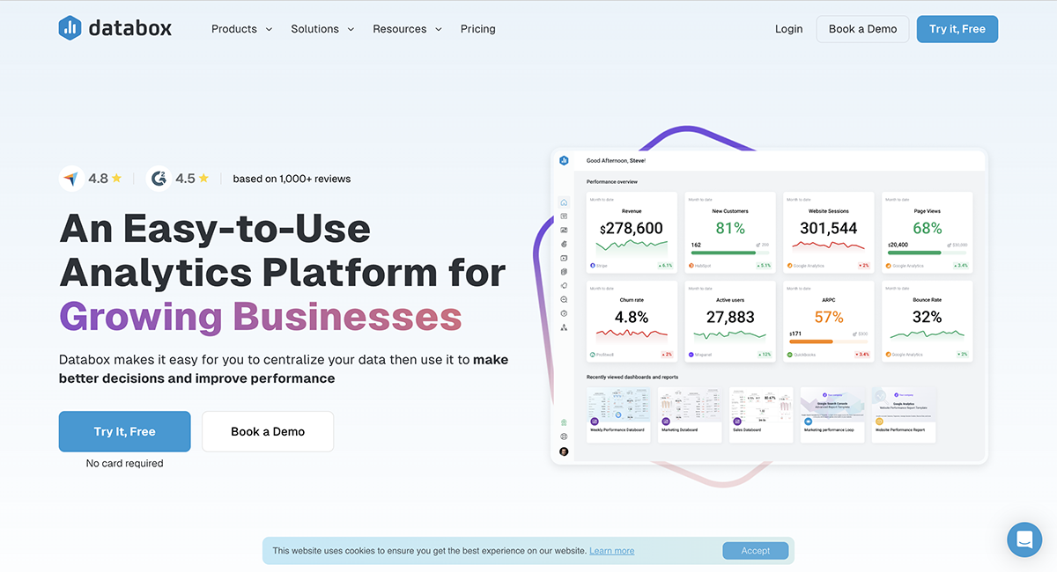The width and height of the screenshot is (1057, 572).
Task: Click user avatar in dashboard sidebar
Action: click(564, 451)
